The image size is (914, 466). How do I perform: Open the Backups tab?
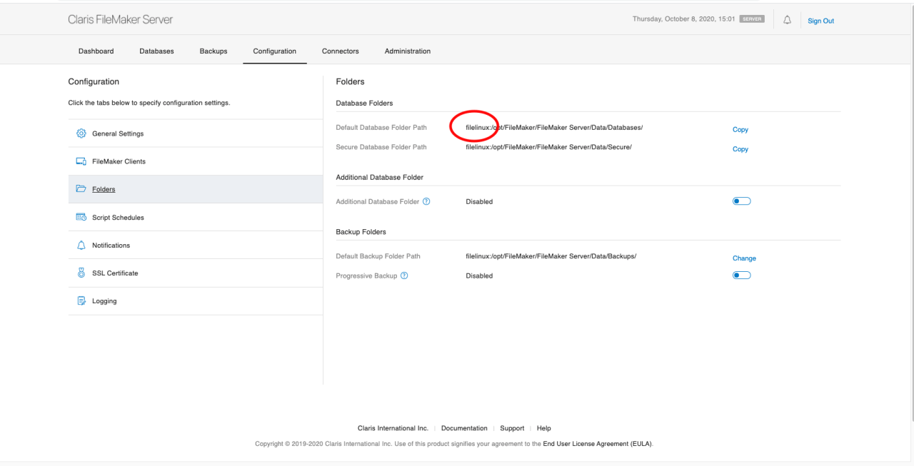pos(214,51)
